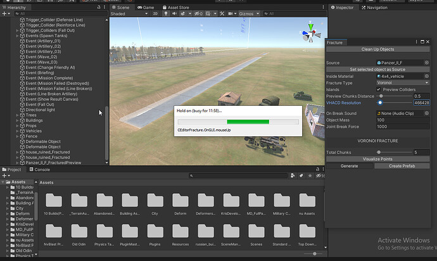The height and width of the screenshot is (261, 437).
Task: Switch to the Console tab
Action: pos(40,170)
